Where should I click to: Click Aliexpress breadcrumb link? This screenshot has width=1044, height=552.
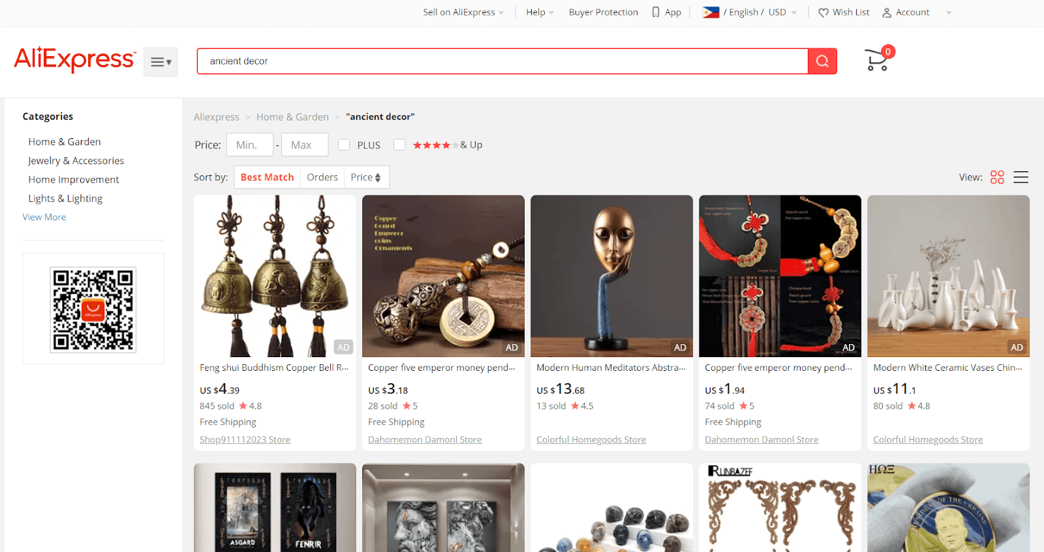(217, 117)
